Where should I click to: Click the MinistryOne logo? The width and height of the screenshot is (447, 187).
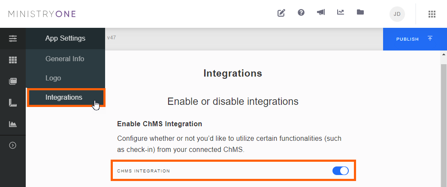tap(42, 14)
